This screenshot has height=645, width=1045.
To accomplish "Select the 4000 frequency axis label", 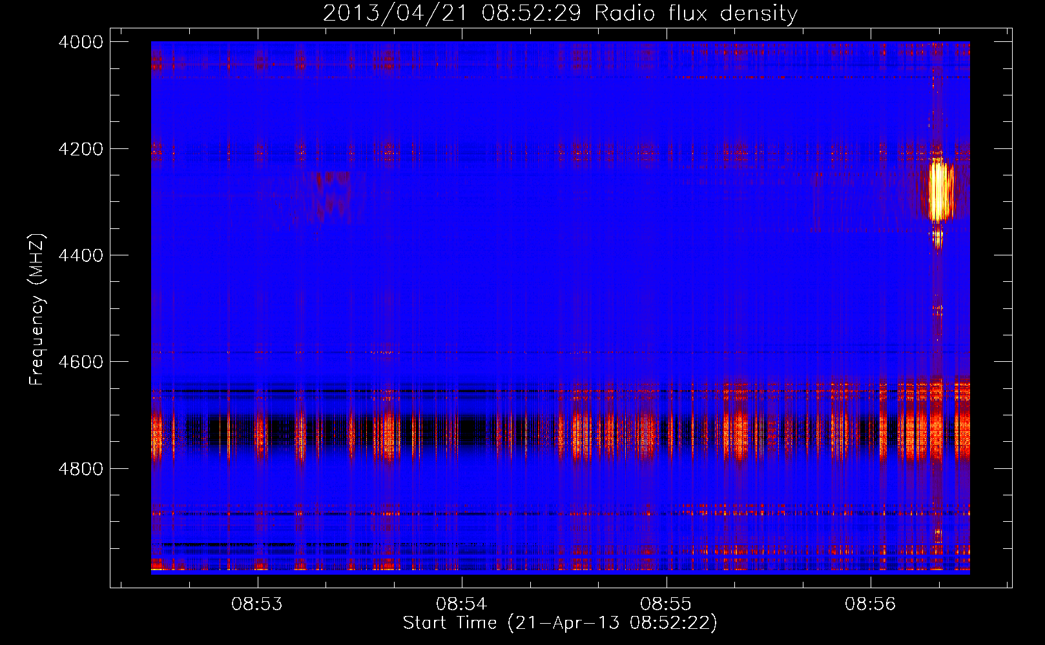I will (x=81, y=42).
